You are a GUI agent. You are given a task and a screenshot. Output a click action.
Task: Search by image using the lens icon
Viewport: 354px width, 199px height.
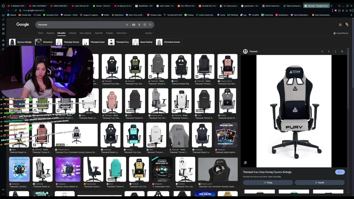(x=145, y=25)
